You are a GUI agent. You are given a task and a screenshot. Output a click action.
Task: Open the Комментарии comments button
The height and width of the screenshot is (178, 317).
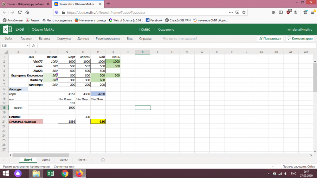click(300, 39)
